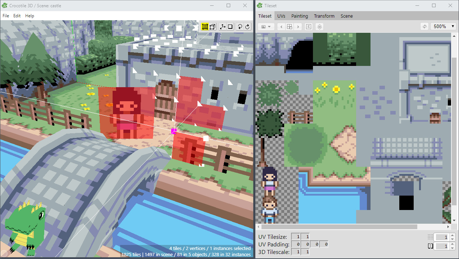Undo the last action via rotate-left arrow icon

[x=240, y=26]
